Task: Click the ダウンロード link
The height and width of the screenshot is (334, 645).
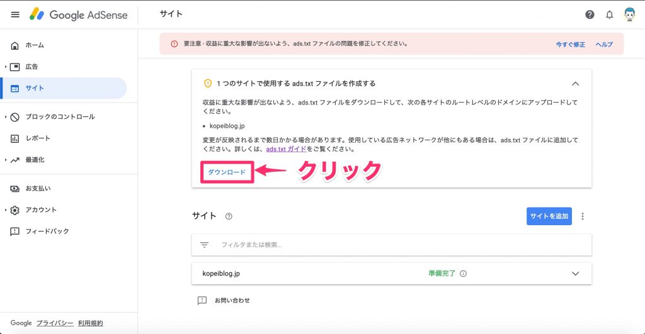Action: (x=227, y=172)
